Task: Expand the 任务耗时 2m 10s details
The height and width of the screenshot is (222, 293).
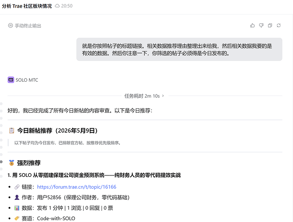Action: tap(144, 96)
